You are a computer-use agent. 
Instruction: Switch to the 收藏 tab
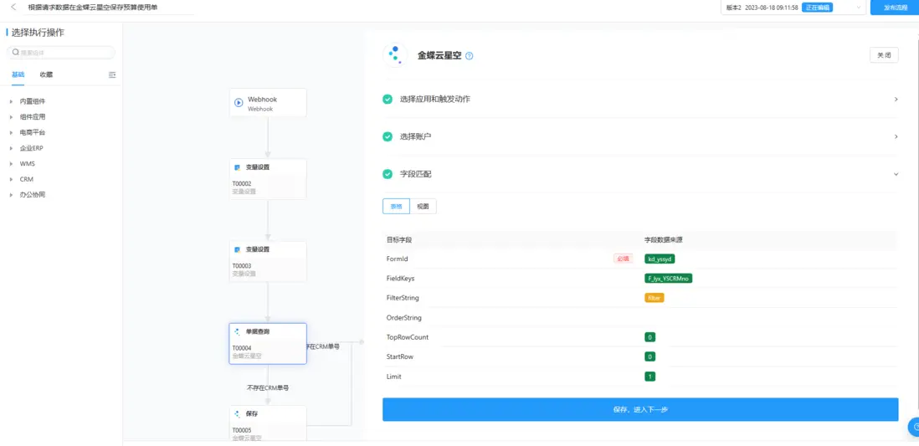pyautogui.click(x=46, y=74)
